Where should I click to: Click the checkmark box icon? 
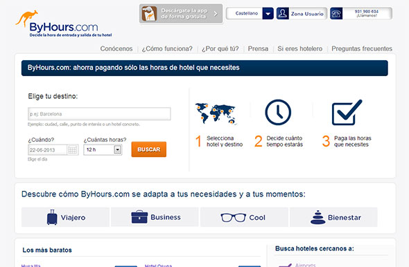[347, 112]
